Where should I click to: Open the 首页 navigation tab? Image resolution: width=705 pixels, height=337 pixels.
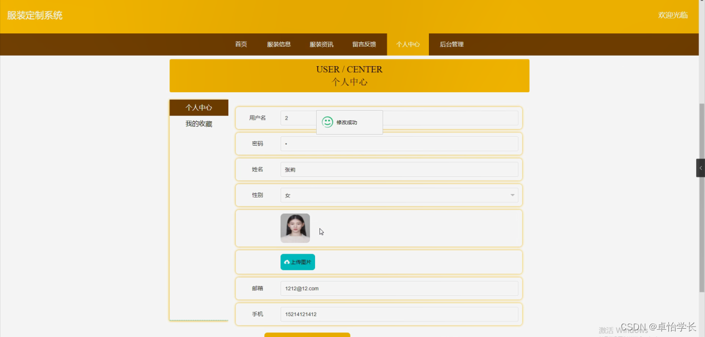(x=241, y=44)
